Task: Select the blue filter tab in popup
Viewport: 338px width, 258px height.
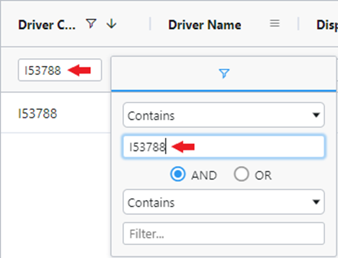Action: [224, 74]
